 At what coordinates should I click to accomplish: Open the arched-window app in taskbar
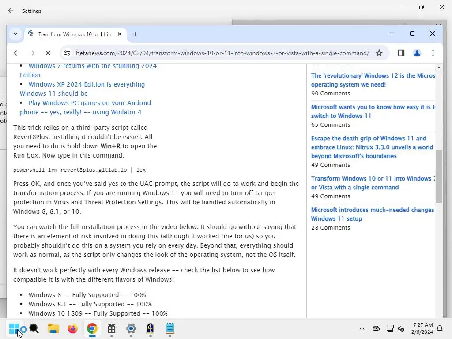click(x=150, y=328)
